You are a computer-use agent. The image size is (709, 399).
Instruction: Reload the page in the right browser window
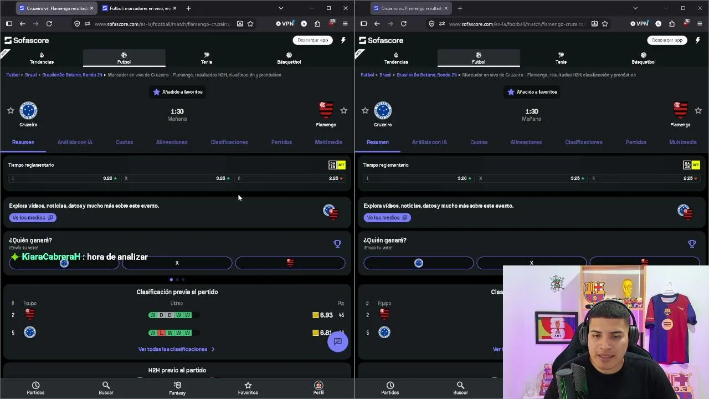pos(404,24)
